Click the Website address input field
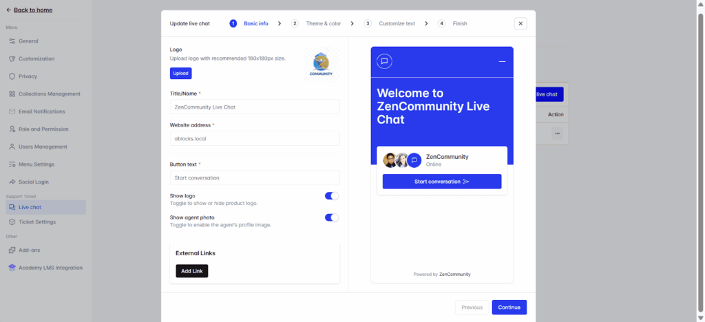The height and width of the screenshot is (322, 705). tap(255, 138)
